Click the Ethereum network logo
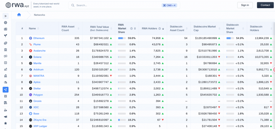This screenshot has width=275, height=129. [x=31, y=38]
